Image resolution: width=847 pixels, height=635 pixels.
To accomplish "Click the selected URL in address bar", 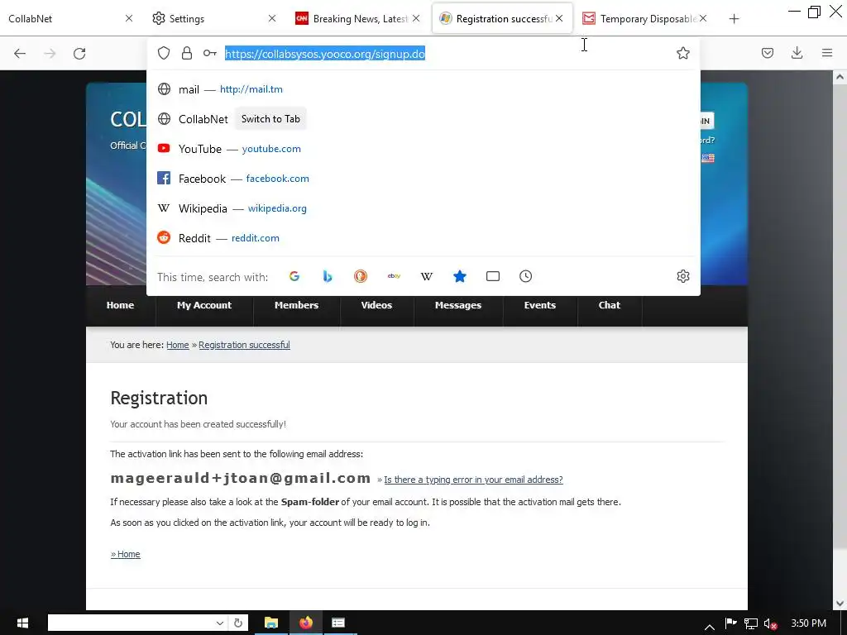I will pos(324,54).
